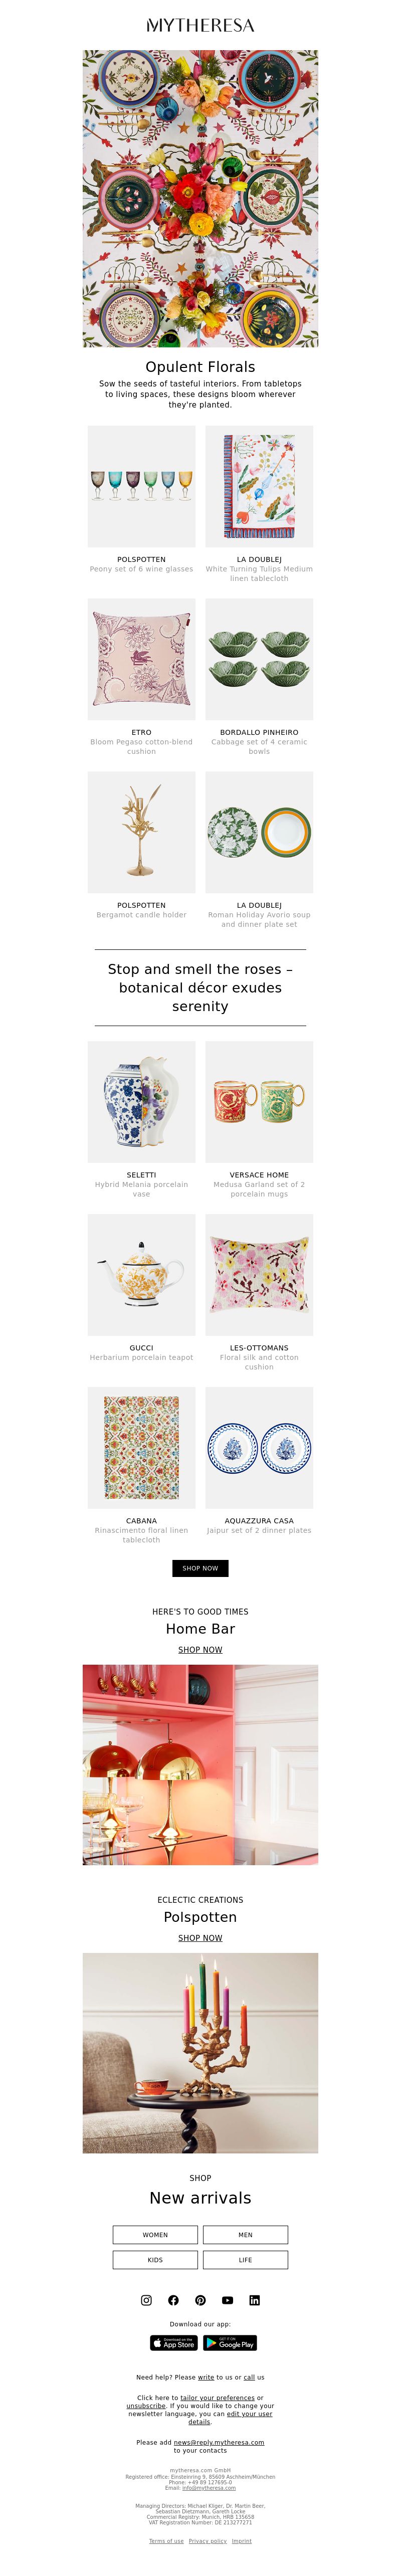Open the Pinterest social icon

[200, 2300]
